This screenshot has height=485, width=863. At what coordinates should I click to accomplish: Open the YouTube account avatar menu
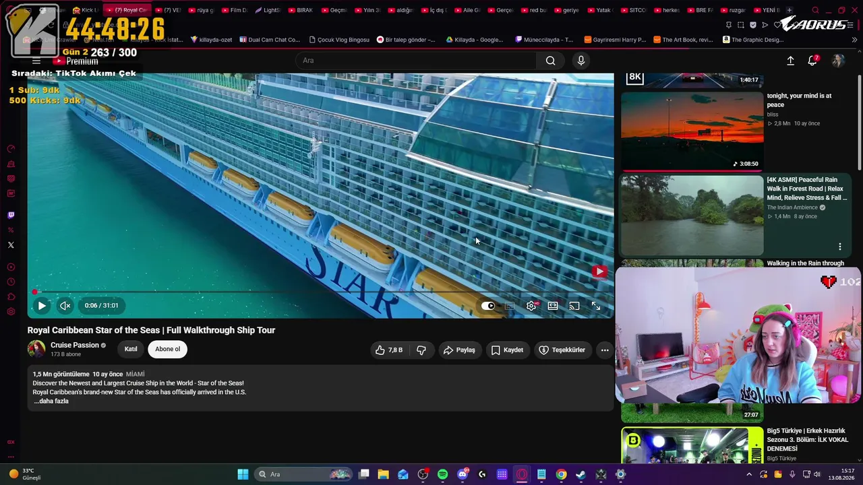[x=838, y=61]
